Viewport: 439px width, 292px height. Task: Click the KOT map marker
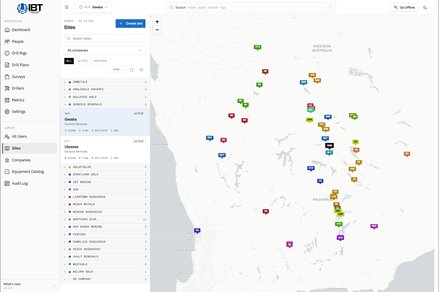[x=325, y=138]
